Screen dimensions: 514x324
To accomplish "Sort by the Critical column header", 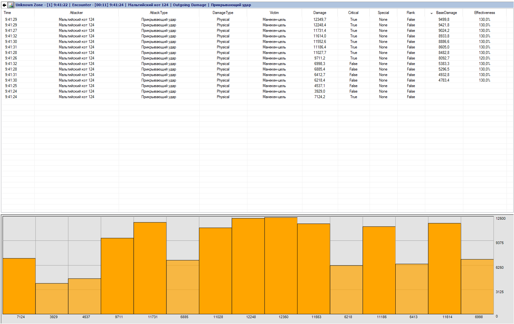I will point(353,13).
